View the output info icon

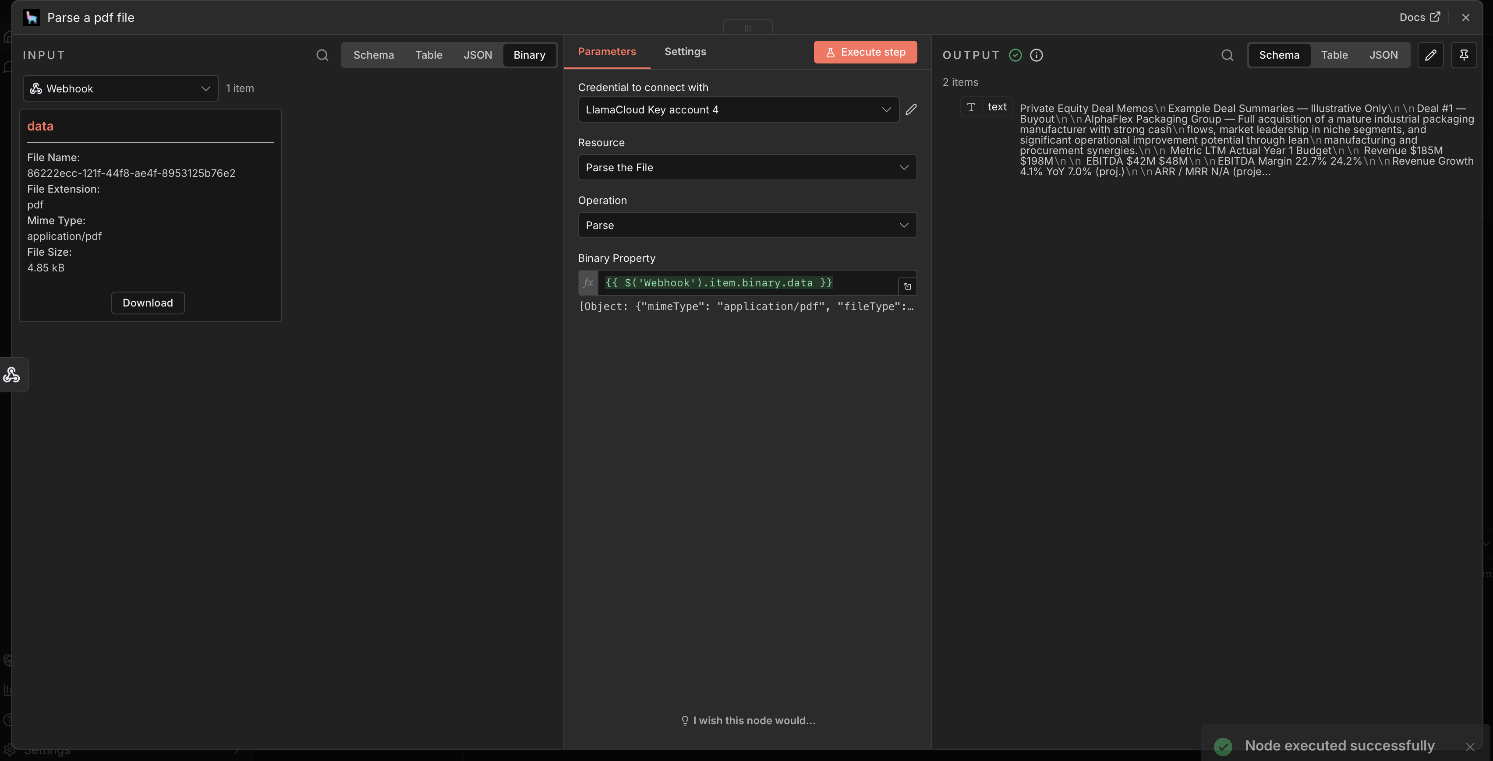(1036, 55)
